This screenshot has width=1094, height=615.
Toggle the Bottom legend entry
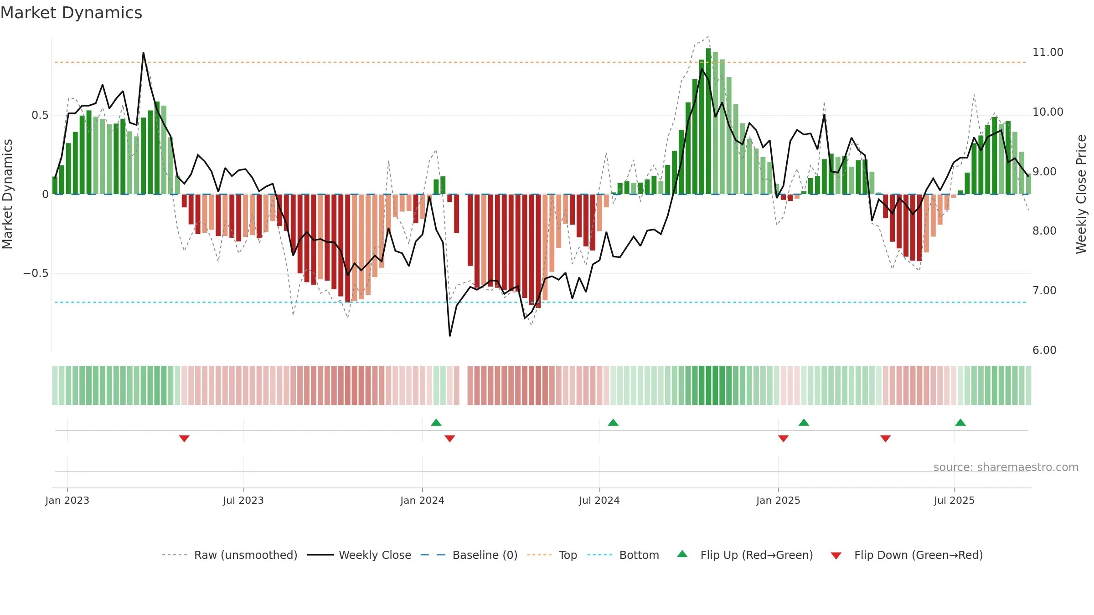tap(623, 555)
